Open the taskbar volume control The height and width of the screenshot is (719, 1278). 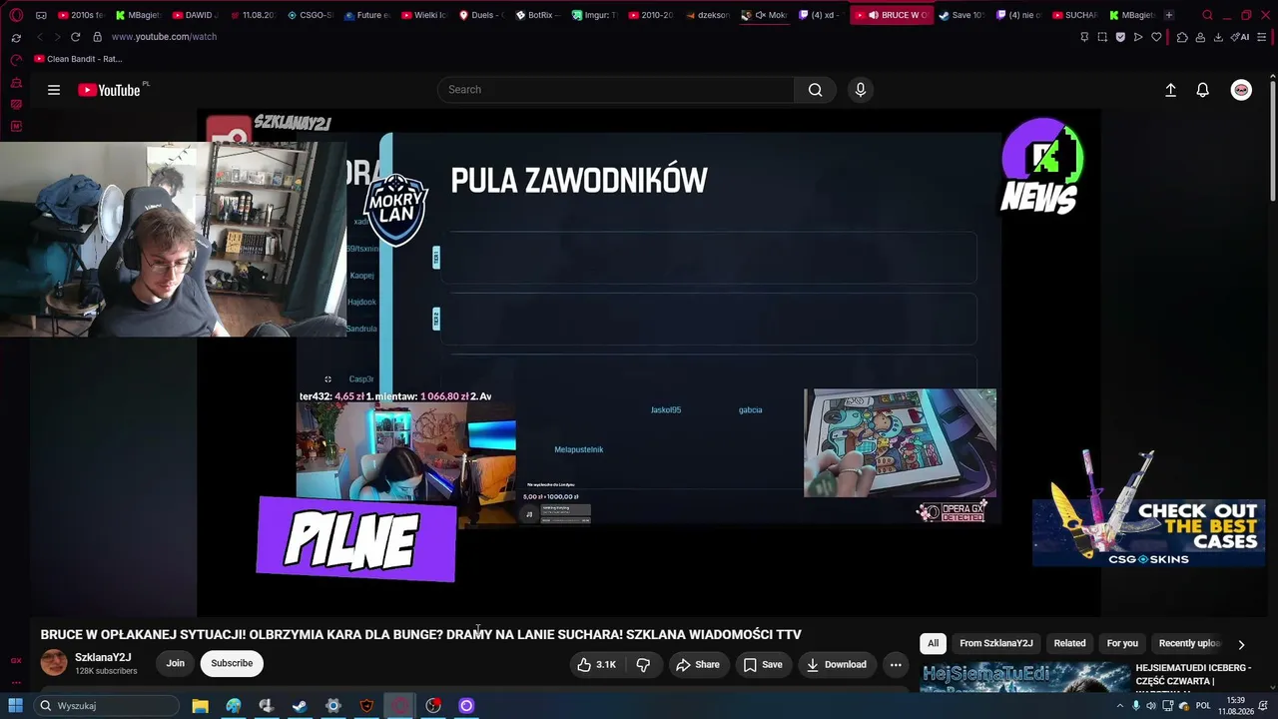1151,706
